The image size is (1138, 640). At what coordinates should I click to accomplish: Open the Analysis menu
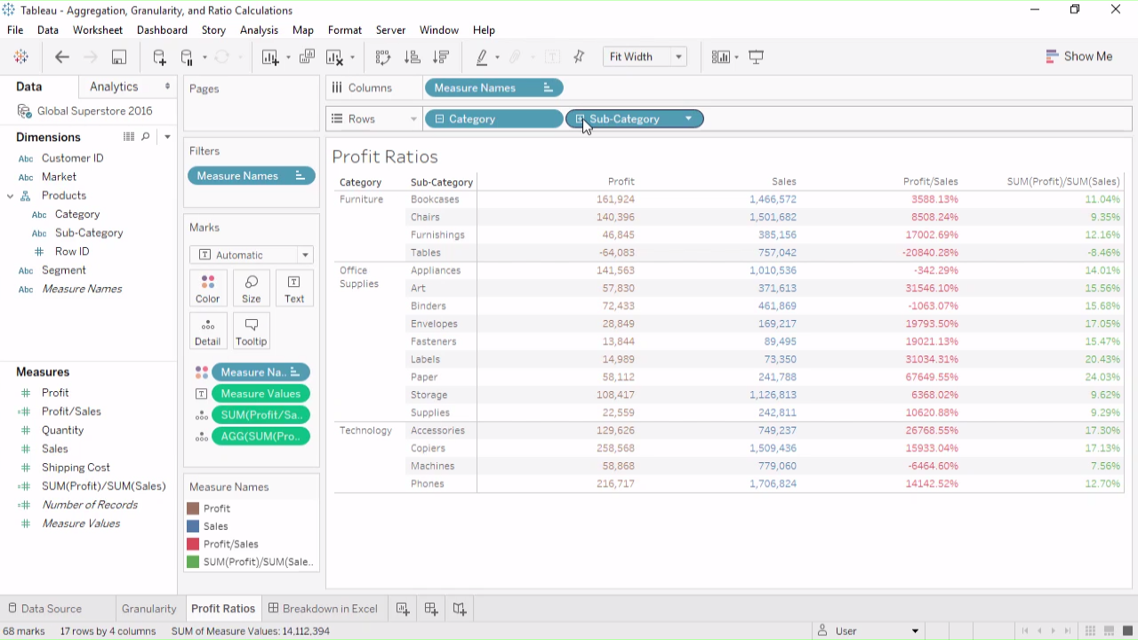259,30
